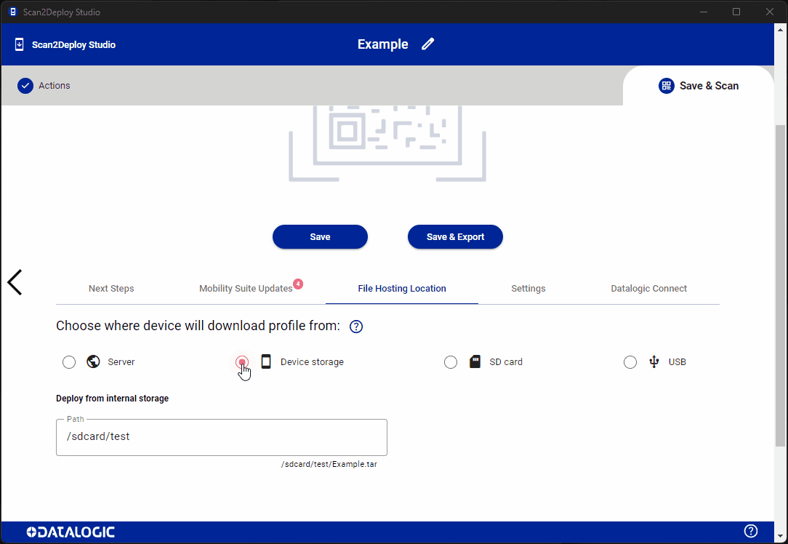Viewport: 788px width, 544px height.
Task: Click the Server option label
Action: coord(121,362)
